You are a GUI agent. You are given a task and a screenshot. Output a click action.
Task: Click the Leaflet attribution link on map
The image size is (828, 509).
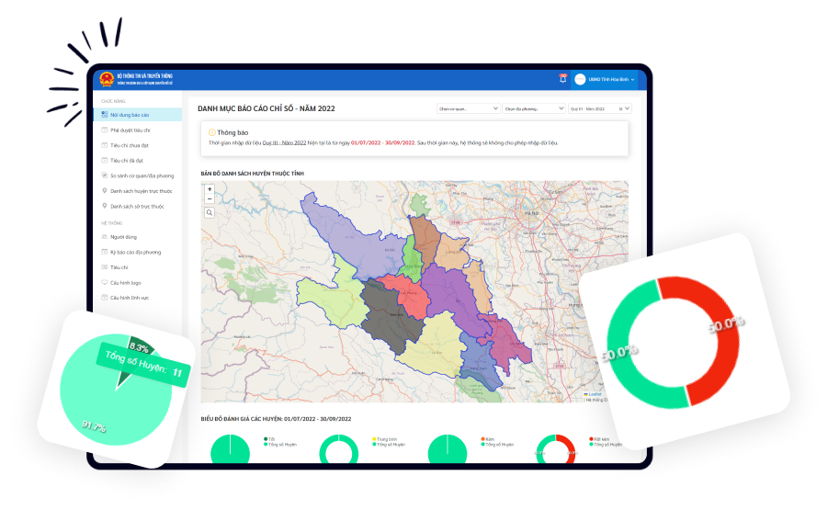[595, 394]
